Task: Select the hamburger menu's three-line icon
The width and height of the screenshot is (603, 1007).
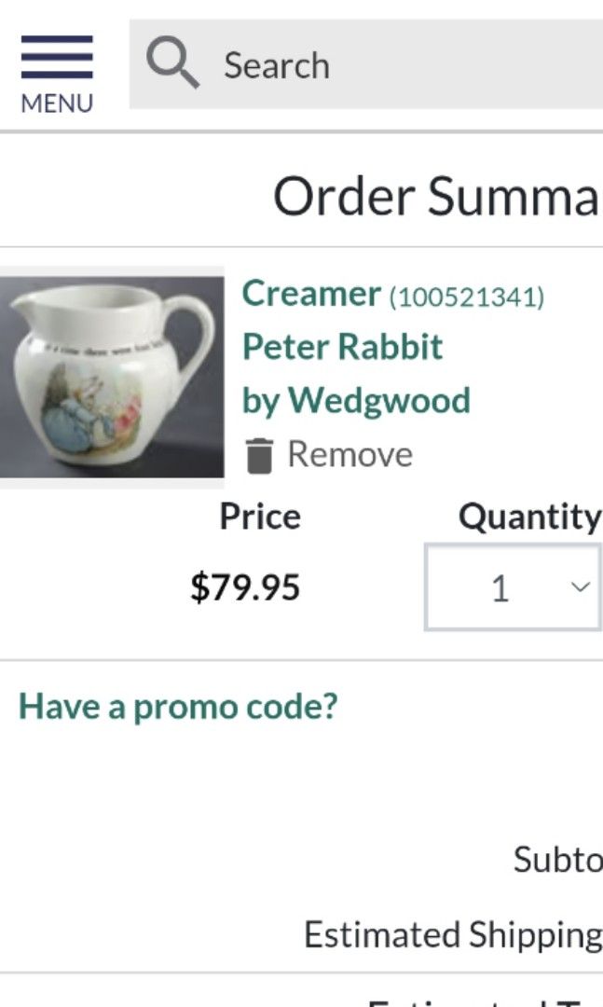Action: pos(56,60)
